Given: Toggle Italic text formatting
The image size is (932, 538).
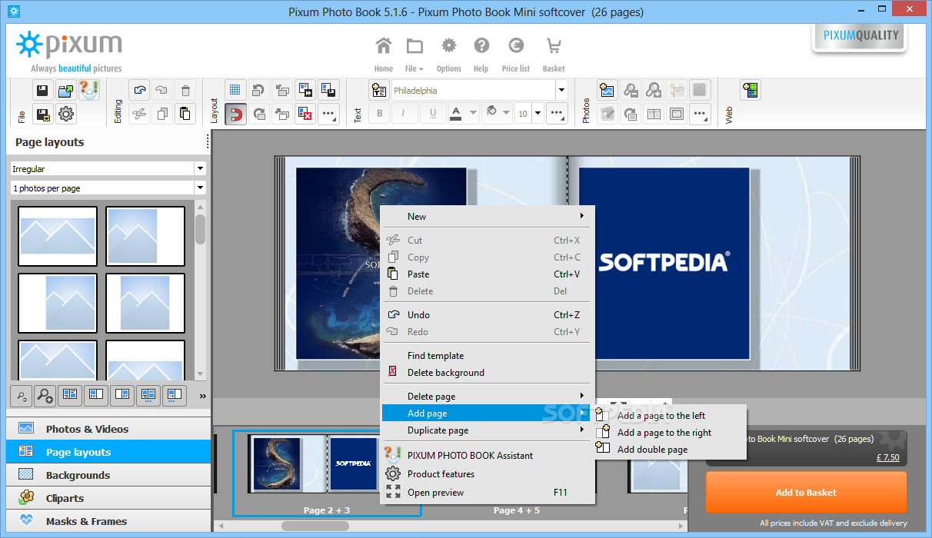Looking at the screenshot, I should click(x=404, y=114).
